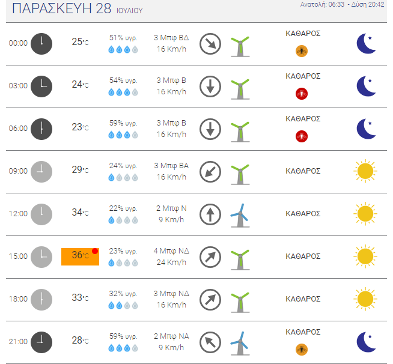Click the humidity droplets at 03:00

[x=123, y=92]
